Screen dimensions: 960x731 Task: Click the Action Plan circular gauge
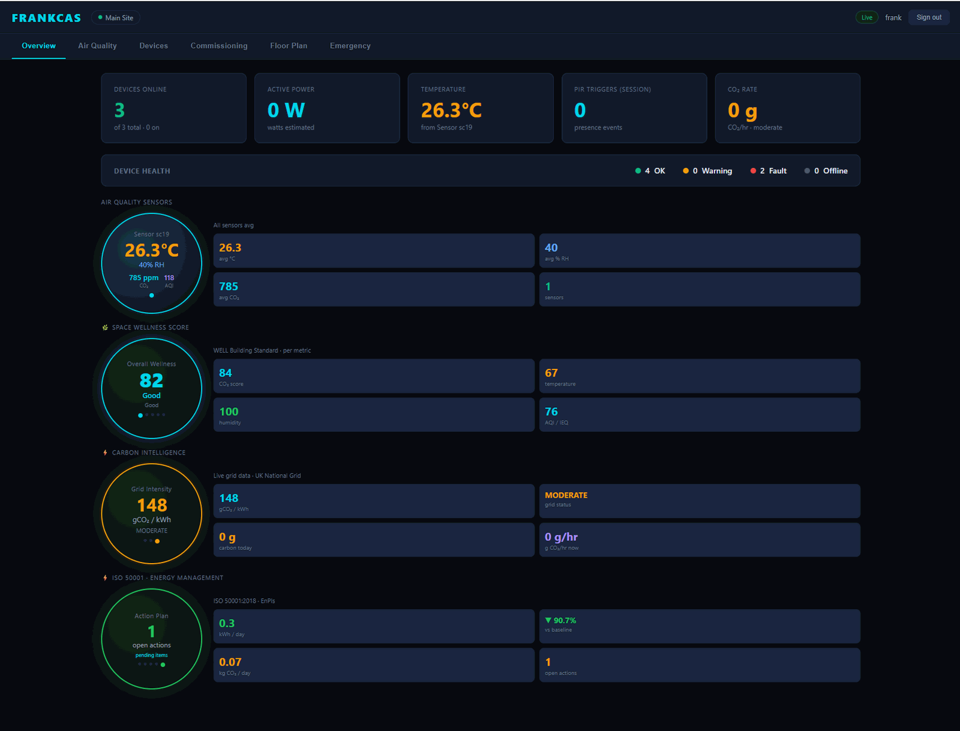[151, 639]
